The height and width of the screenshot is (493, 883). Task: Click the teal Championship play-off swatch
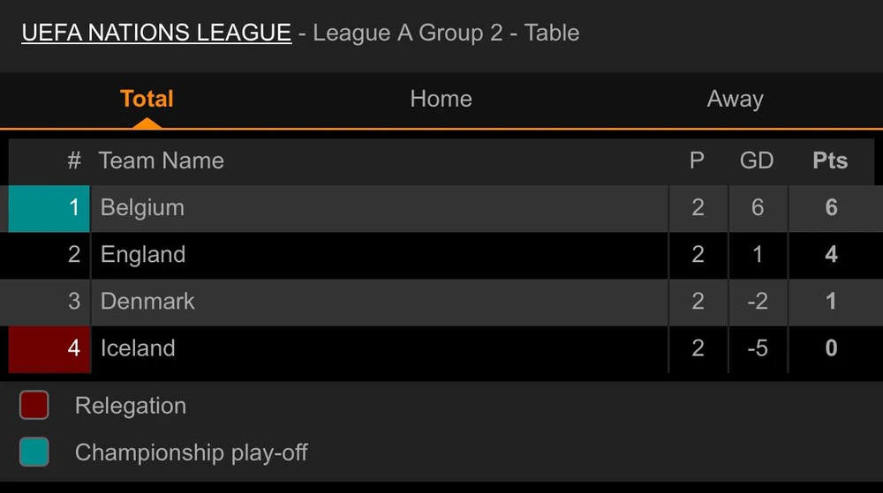coord(34,452)
